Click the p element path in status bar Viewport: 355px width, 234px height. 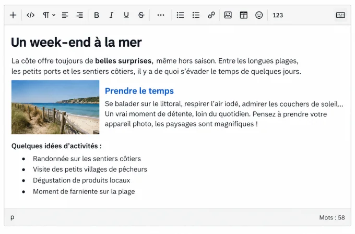pos(13,217)
